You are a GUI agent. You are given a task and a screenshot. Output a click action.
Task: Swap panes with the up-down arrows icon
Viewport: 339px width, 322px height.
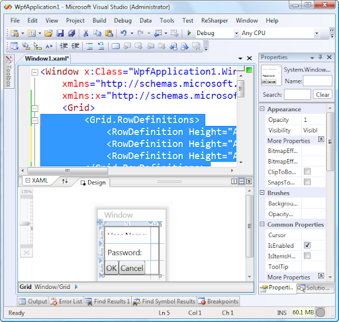point(65,182)
